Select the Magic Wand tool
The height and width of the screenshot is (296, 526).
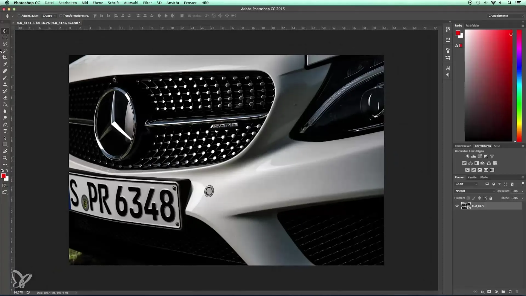click(x=5, y=51)
